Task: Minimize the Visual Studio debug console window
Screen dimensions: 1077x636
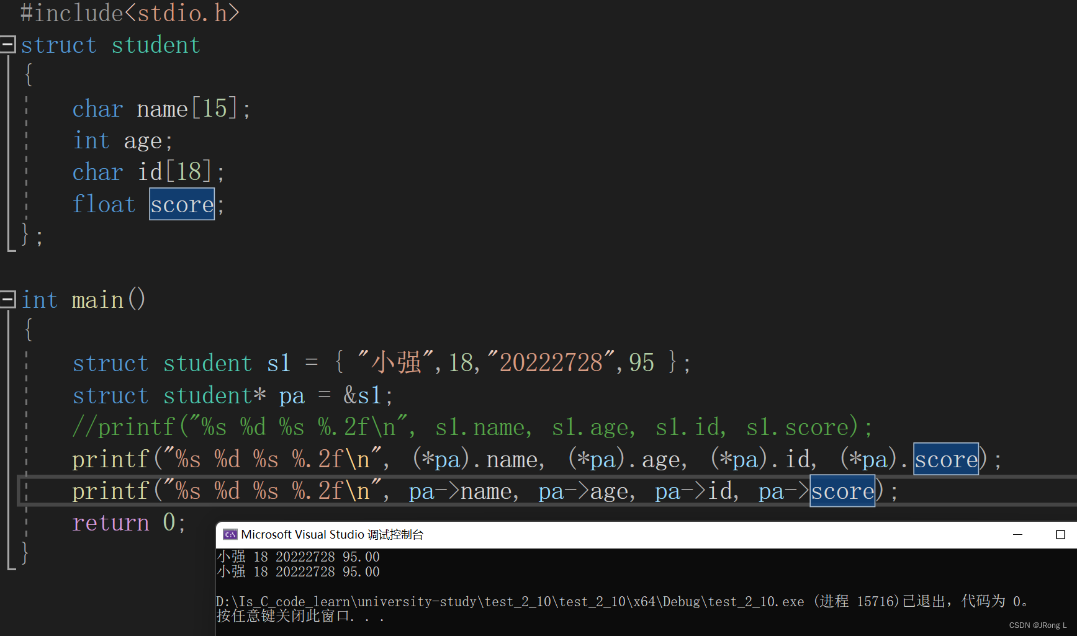Action: click(x=1017, y=534)
